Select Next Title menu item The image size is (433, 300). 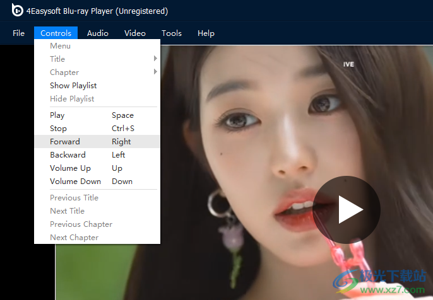[x=97, y=211]
